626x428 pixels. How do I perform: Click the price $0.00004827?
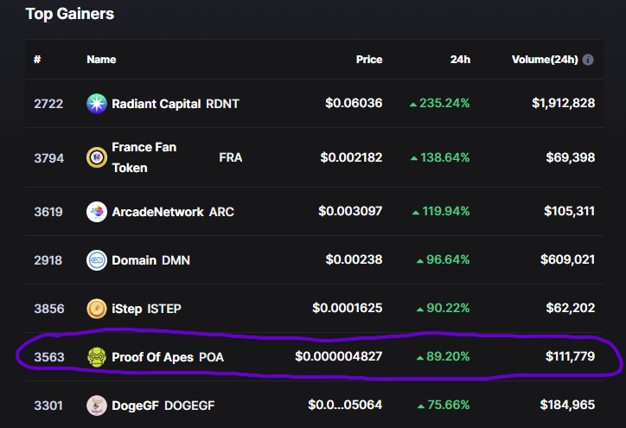point(339,356)
